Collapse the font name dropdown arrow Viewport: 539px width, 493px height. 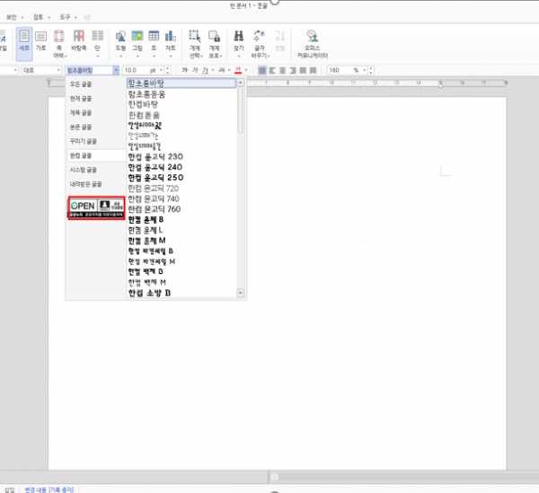116,70
